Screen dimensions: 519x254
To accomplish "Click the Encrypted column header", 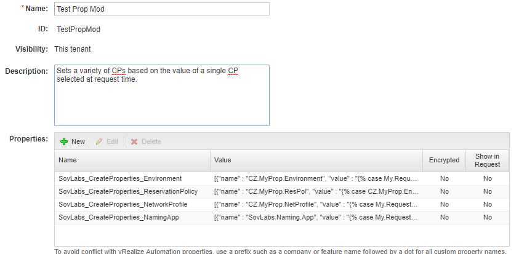I will (444, 160).
